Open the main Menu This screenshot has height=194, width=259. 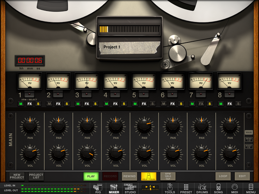coord(251,188)
